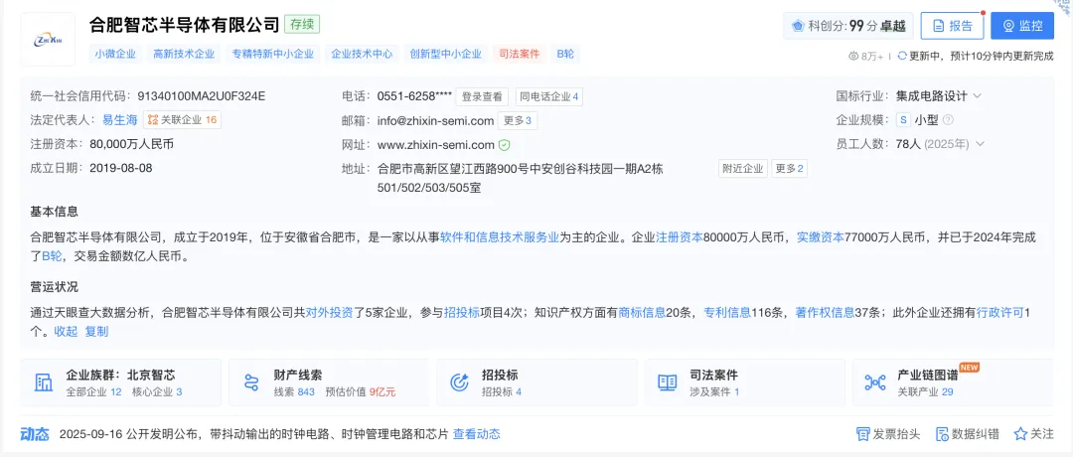1073x457 pixels.
Task: Click the help icon beside 小型
Action: click(x=948, y=120)
